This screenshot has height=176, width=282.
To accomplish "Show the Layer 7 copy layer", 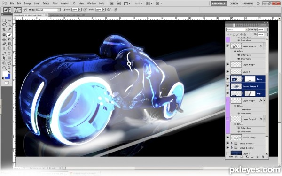I will (227, 100).
